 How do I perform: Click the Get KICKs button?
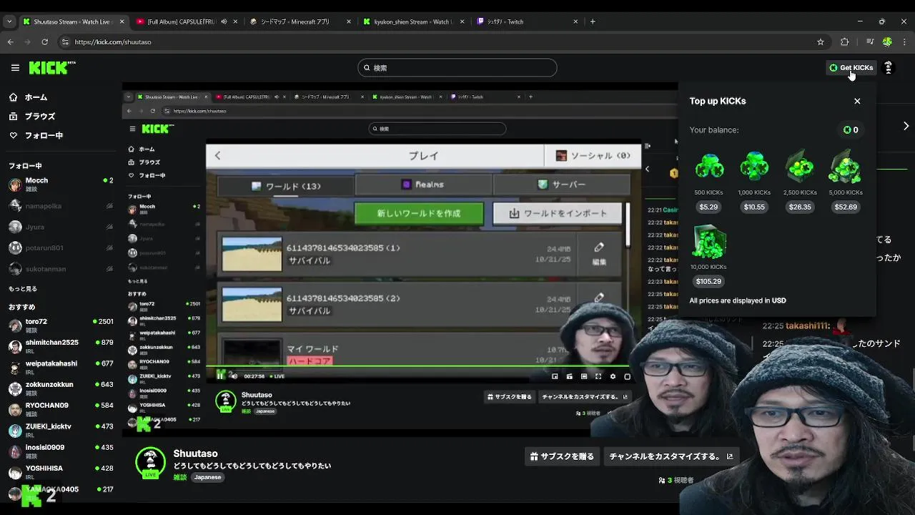[x=851, y=68]
